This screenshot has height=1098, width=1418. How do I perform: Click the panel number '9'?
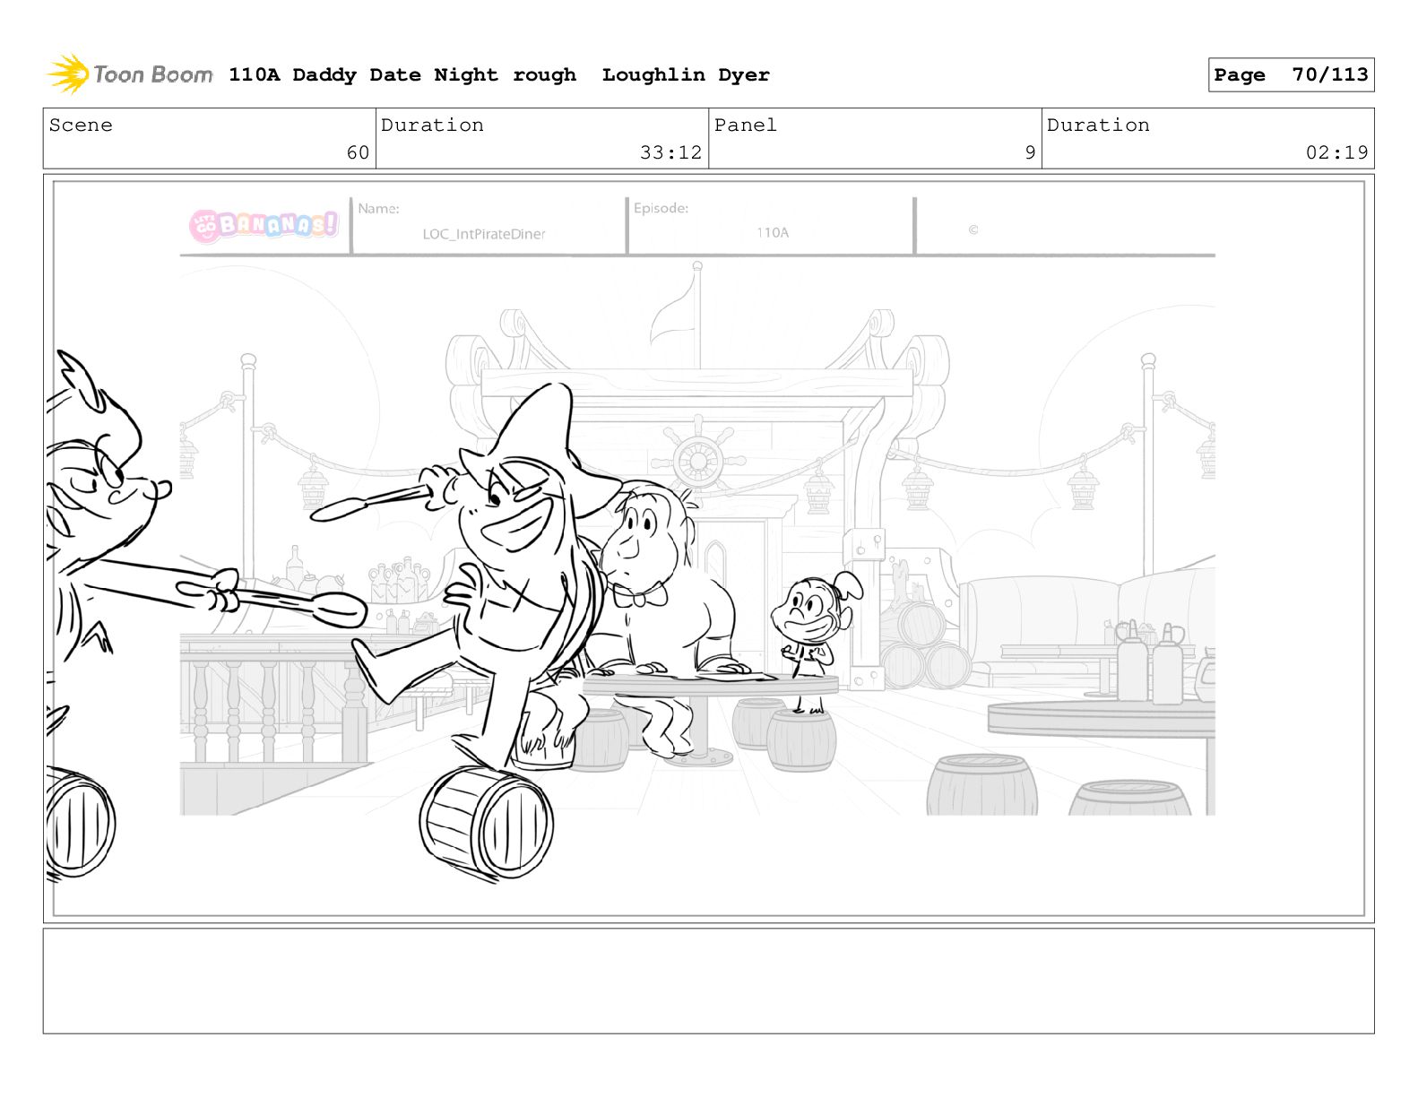click(1030, 152)
